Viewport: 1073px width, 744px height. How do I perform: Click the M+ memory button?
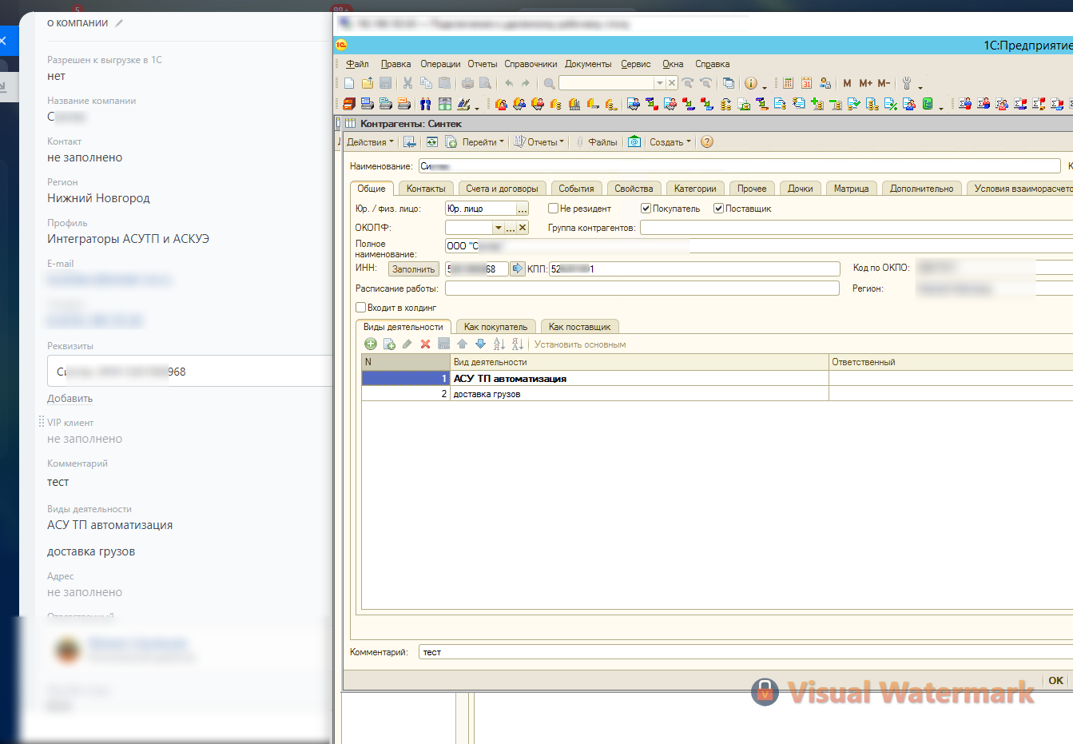(866, 83)
